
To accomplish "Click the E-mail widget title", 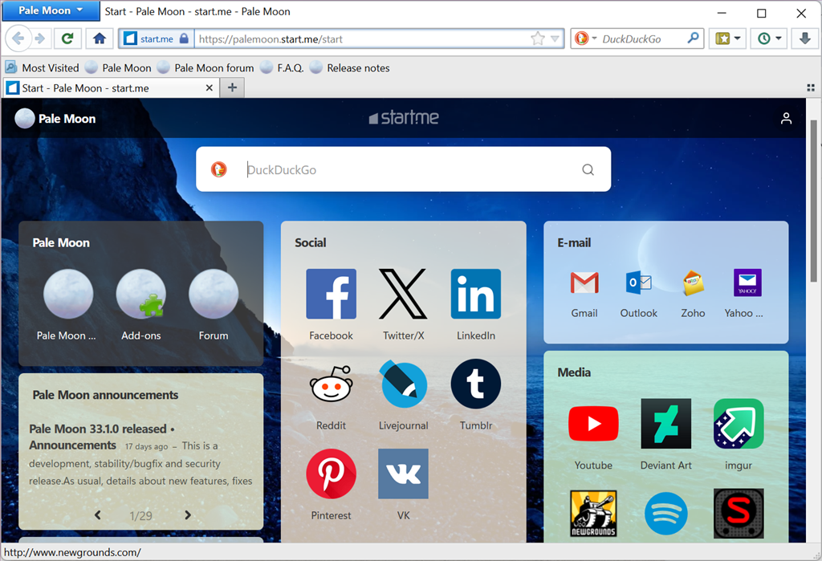I will (573, 242).
